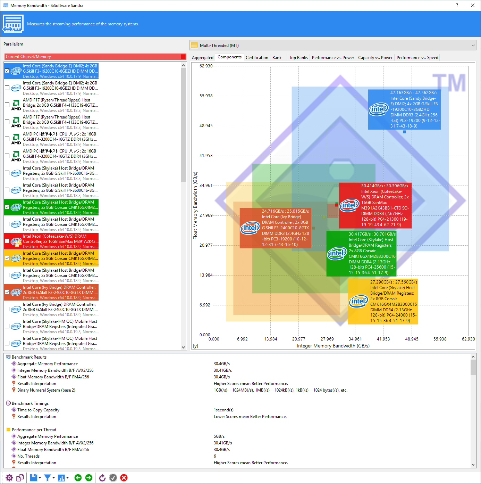Click the pin icon beside Binary Numeral System
Screen dimensions: 481x484
click(14, 390)
